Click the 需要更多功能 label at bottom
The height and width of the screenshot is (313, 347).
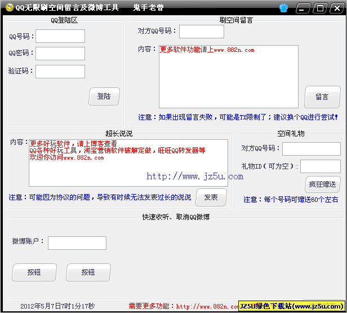(x=152, y=306)
